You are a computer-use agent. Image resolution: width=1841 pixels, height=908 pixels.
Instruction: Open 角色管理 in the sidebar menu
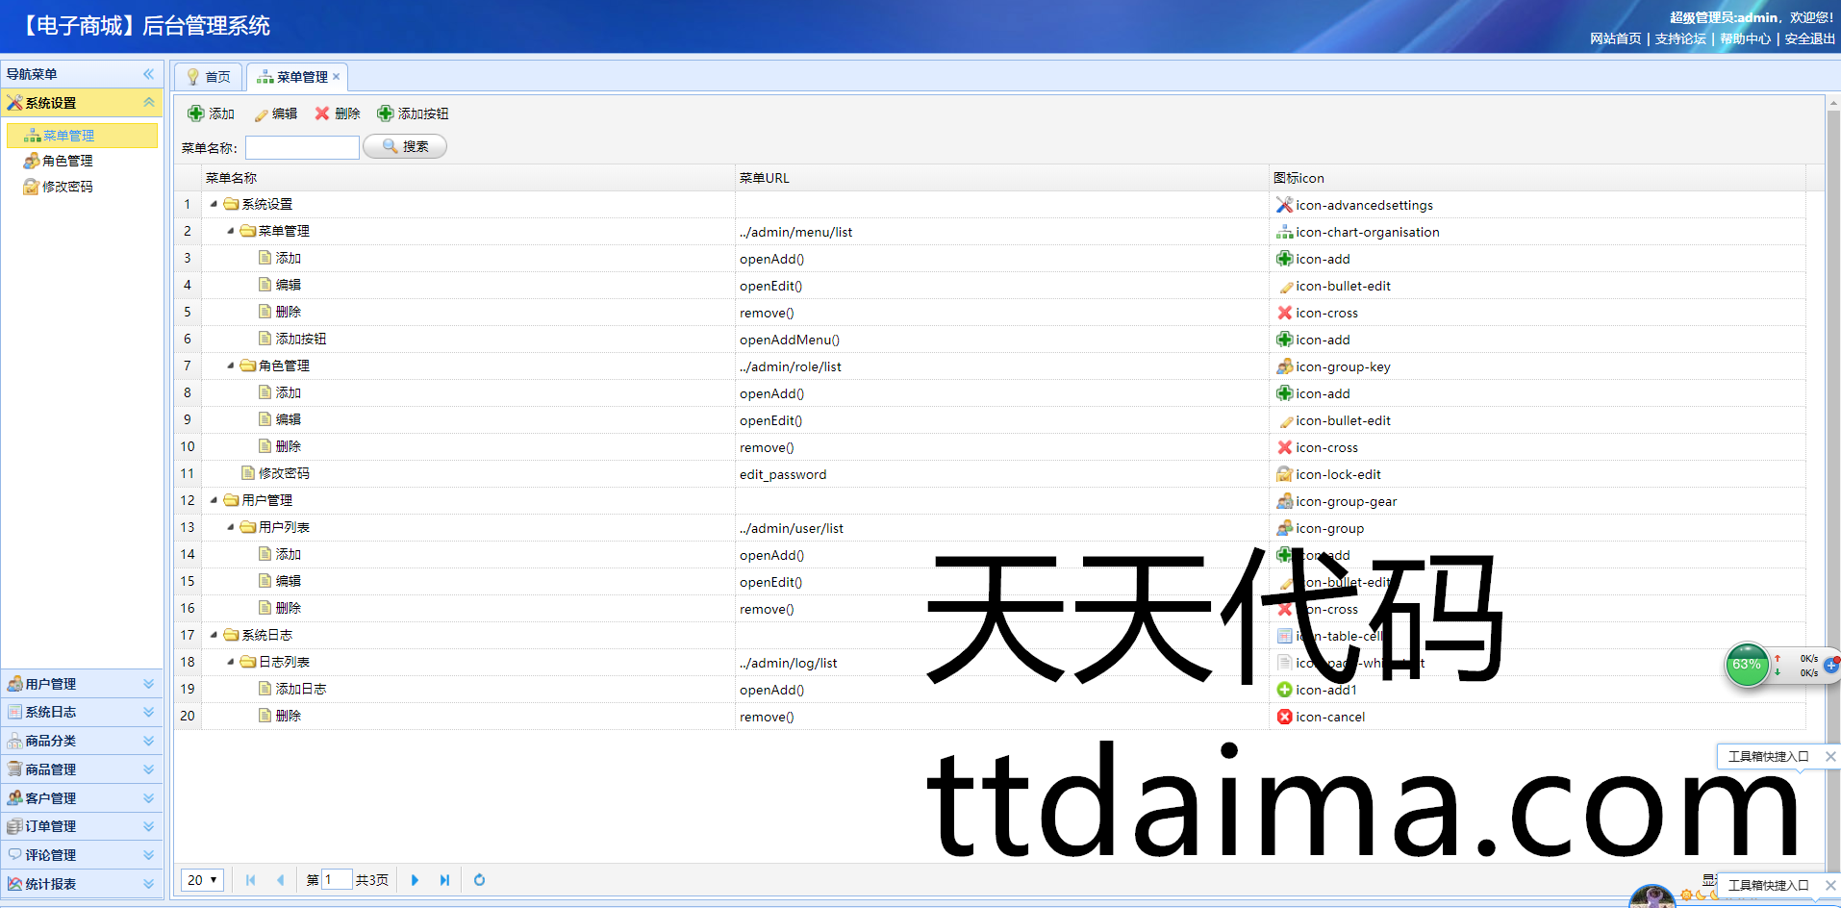(67, 161)
